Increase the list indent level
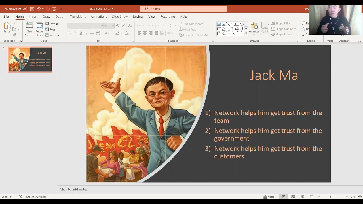363x204 pixels. click(165, 25)
